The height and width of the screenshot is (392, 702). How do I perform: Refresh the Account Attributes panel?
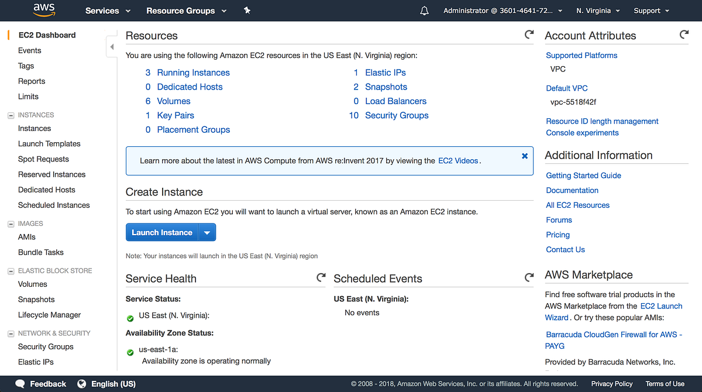coord(684,35)
